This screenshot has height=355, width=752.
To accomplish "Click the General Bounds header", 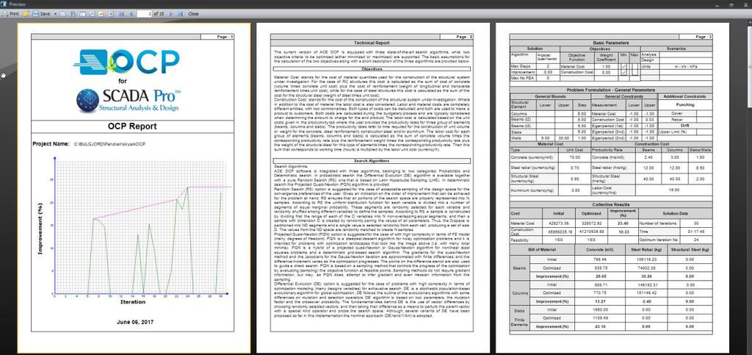I will (x=549, y=96).
